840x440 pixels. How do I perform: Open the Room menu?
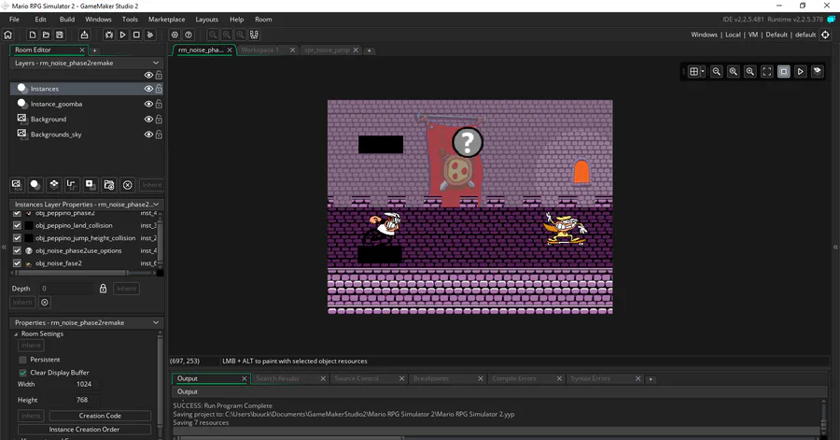tap(263, 20)
